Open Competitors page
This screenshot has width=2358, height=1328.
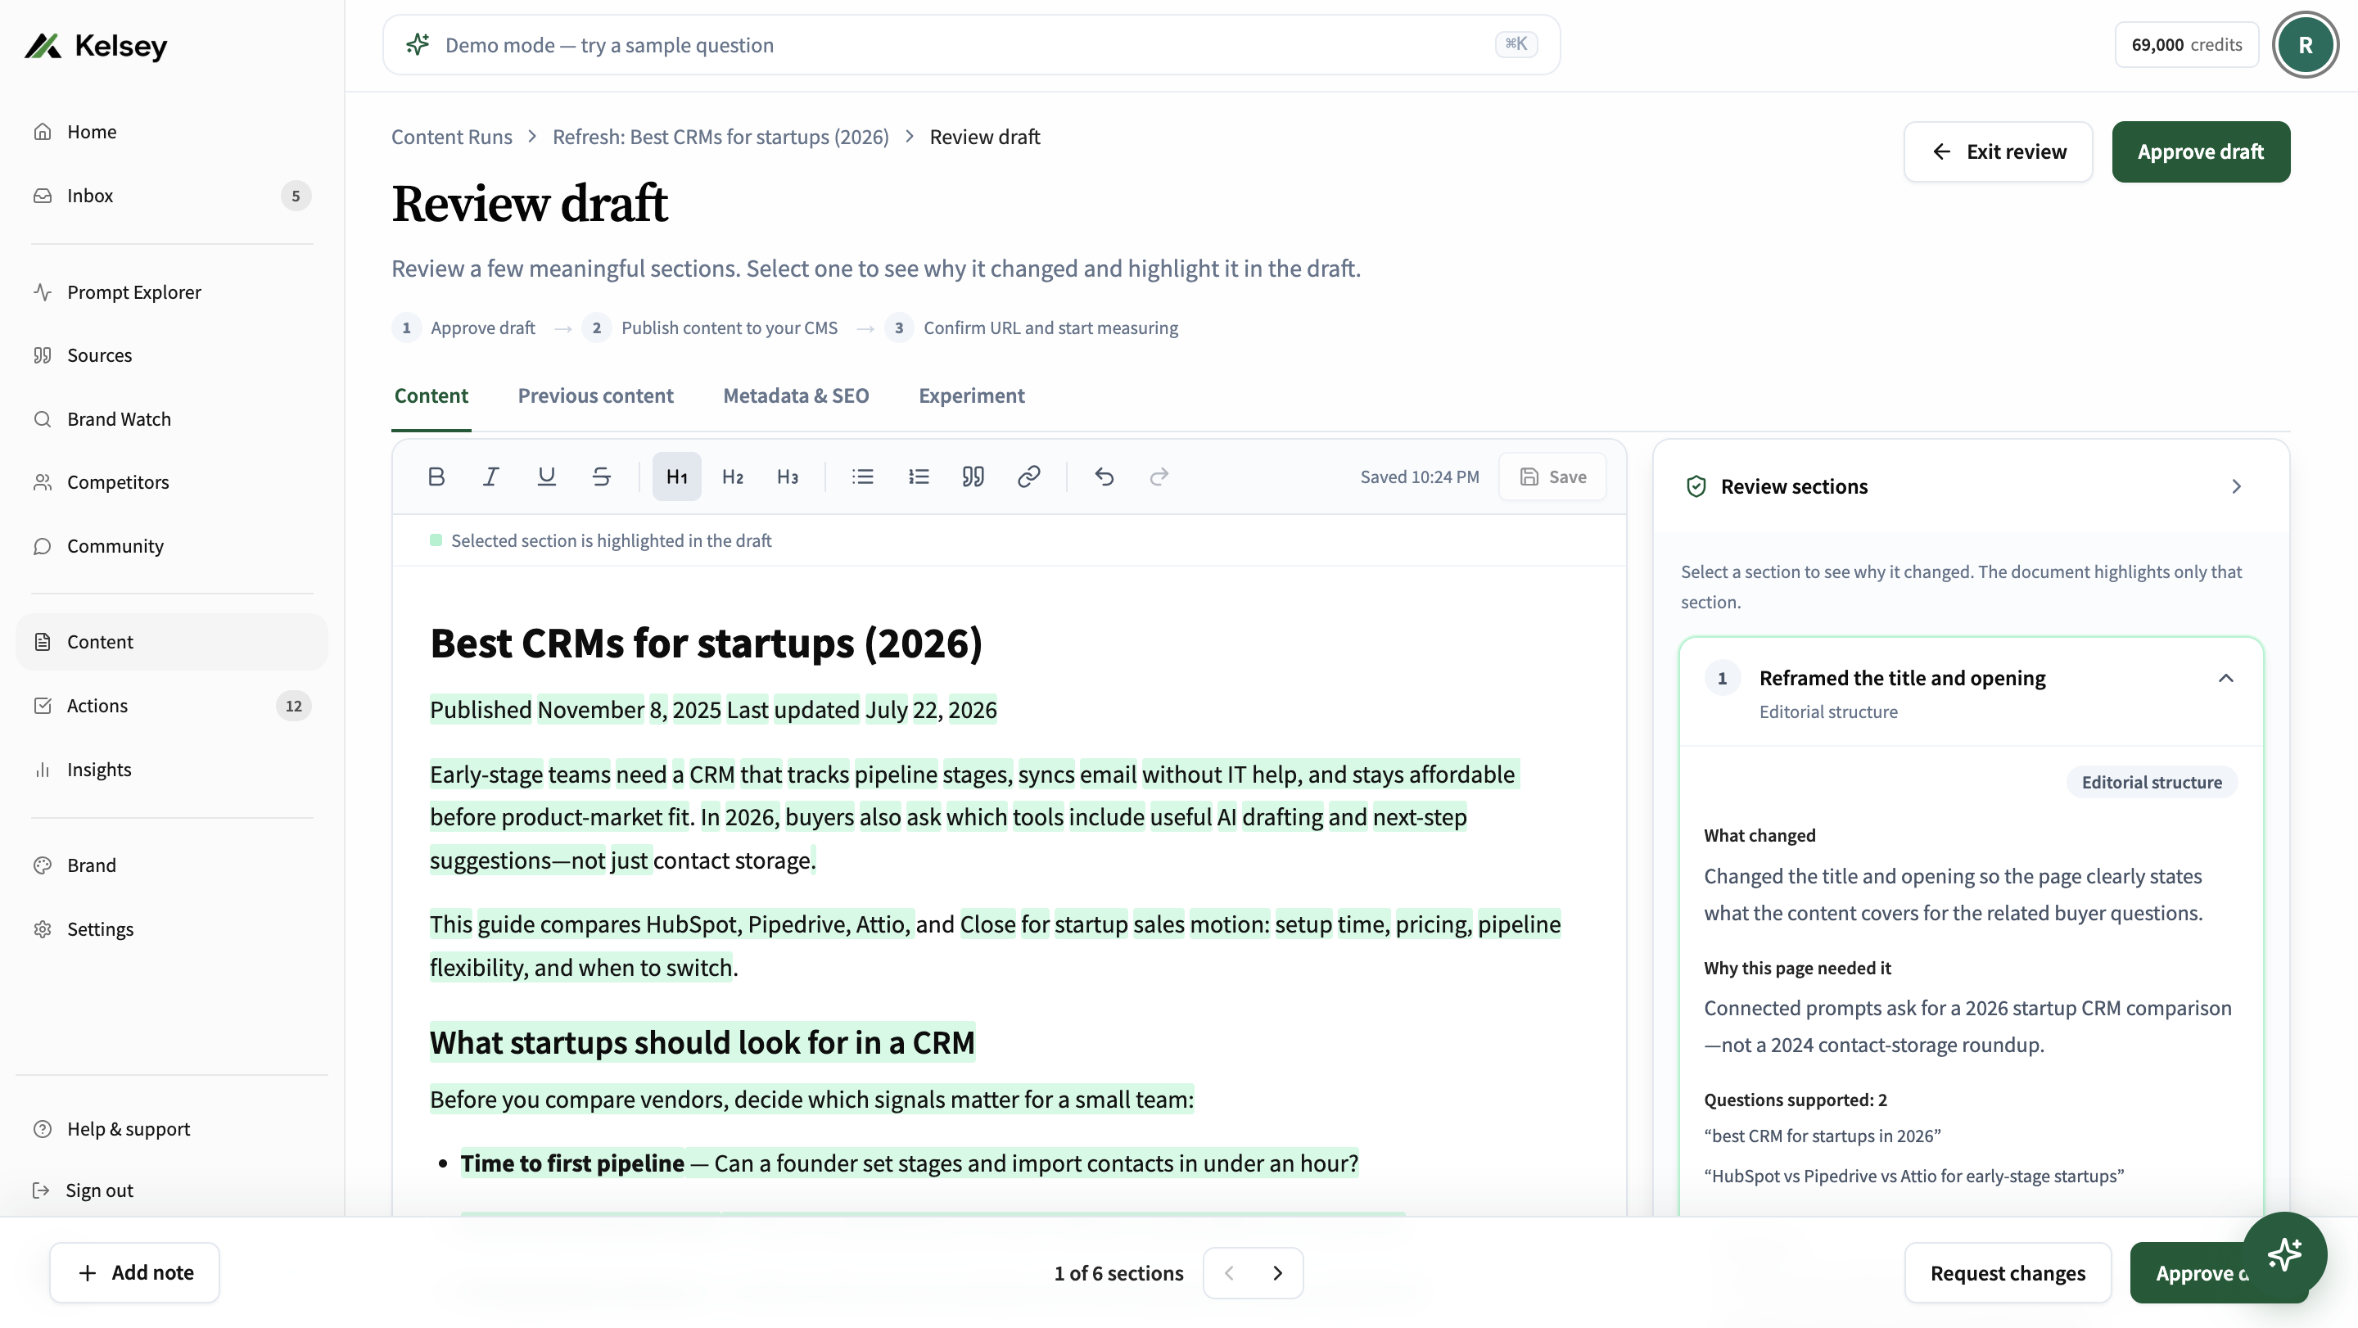pos(172,482)
